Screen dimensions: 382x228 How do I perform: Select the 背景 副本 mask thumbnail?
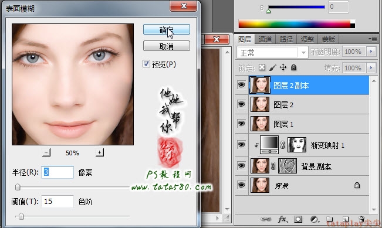coord(288,166)
